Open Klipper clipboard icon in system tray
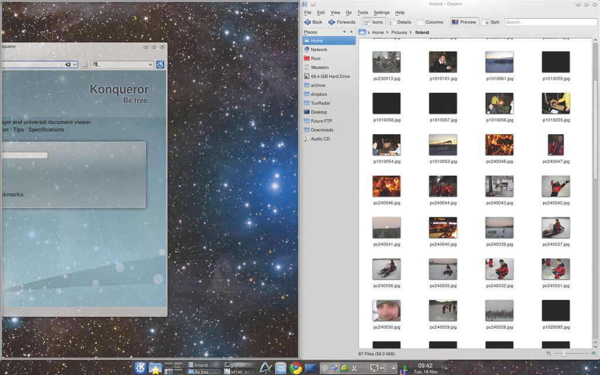Image resolution: width=600 pixels, height=375 pixels. [x=354, y=369]
